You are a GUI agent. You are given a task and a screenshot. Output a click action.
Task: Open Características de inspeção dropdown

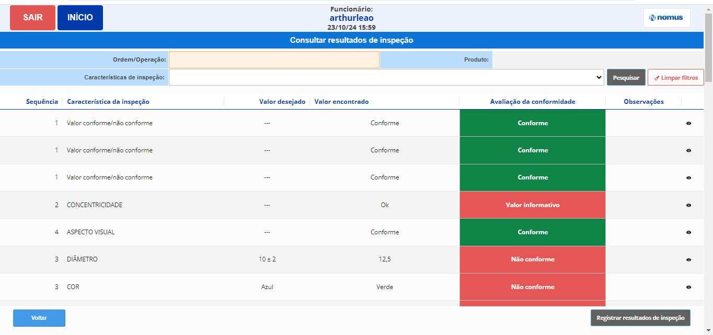pos(386,77)
